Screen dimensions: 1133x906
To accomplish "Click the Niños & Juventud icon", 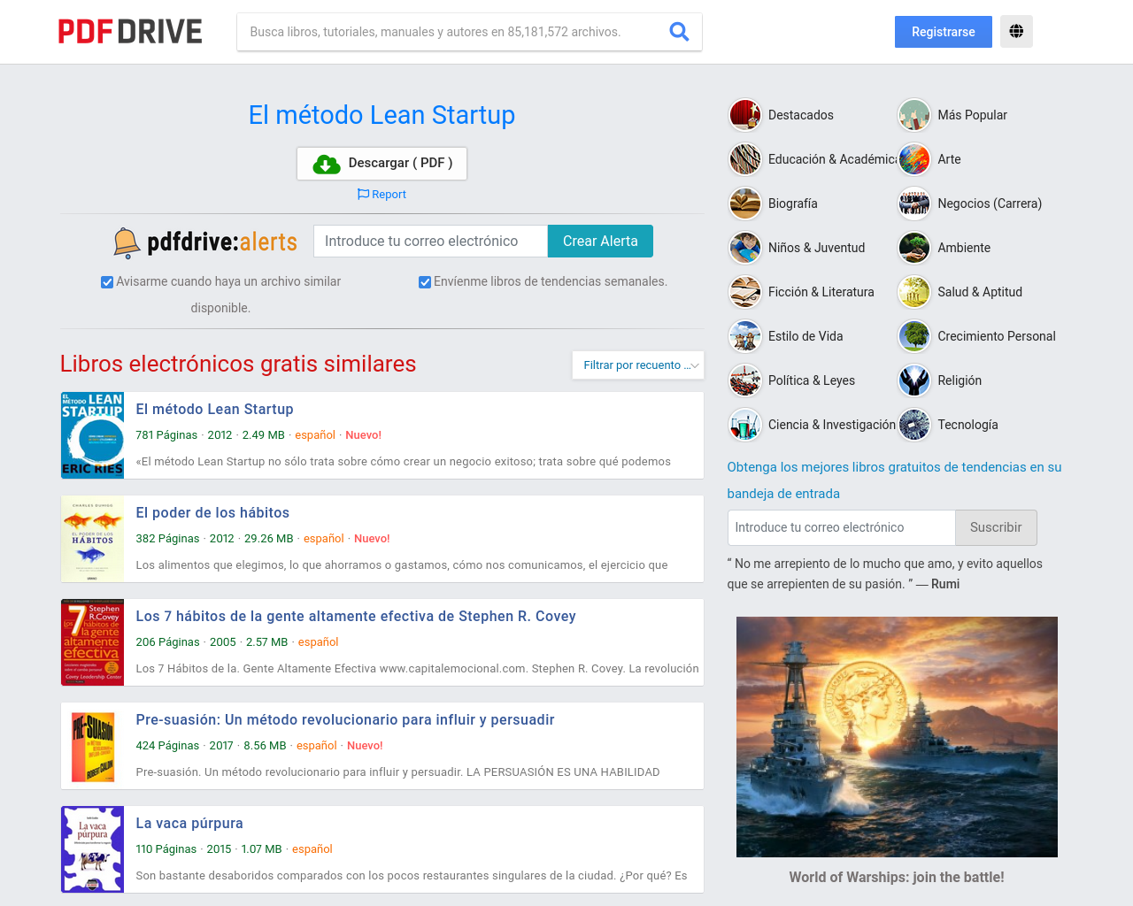I will (745, 248).
